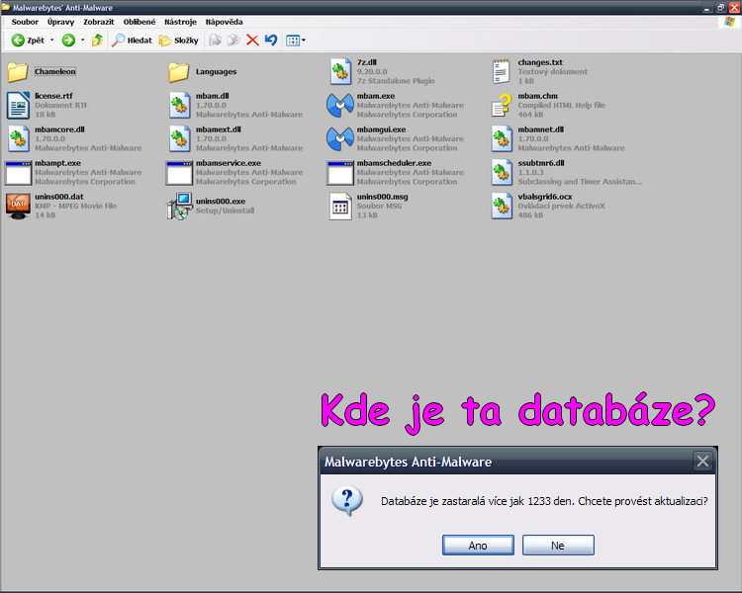Select the mbam.dll file icon
Image resolution: width=742 pixels, height=593 pixels.
(179, 106)
